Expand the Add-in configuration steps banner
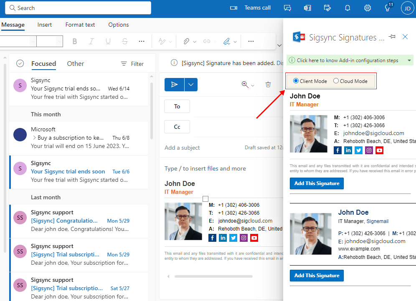The height and width of the screenshot is (301, 416). [x=410, y=60]
